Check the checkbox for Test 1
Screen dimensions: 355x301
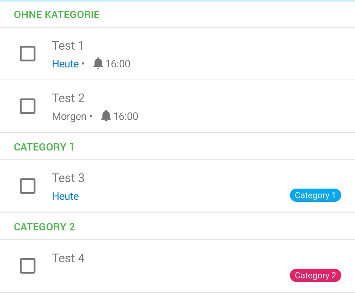pyautogui.click(x=28, y=53)
